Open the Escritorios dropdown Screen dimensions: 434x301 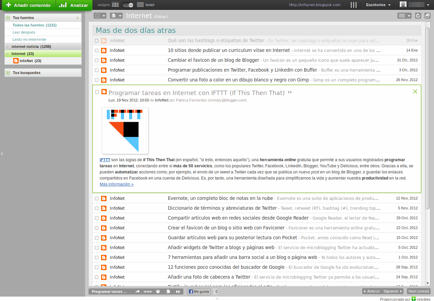(378, 5)
